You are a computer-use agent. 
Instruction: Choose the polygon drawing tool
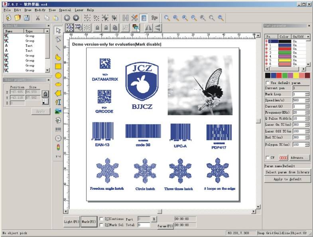pos(58,93)
